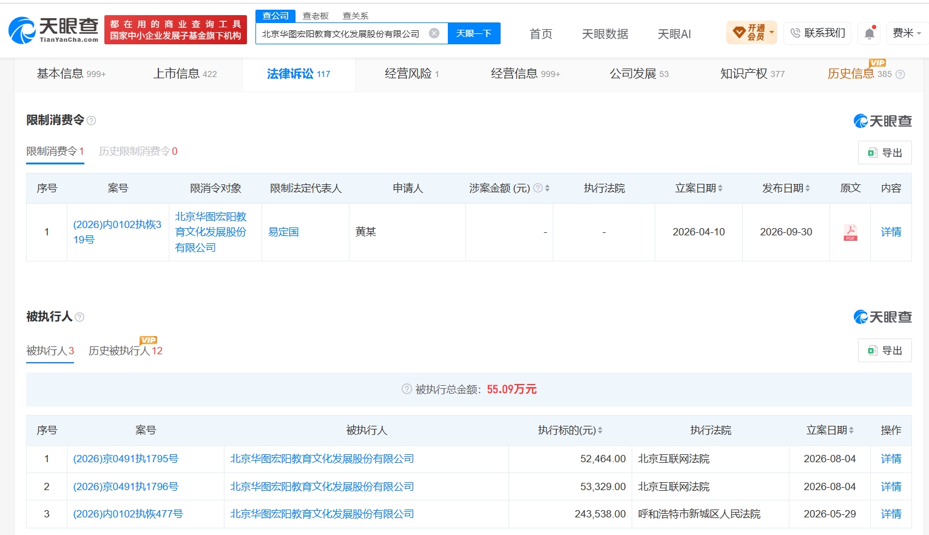Click help icon beside 历史信息 tab

tap(900, 75)
